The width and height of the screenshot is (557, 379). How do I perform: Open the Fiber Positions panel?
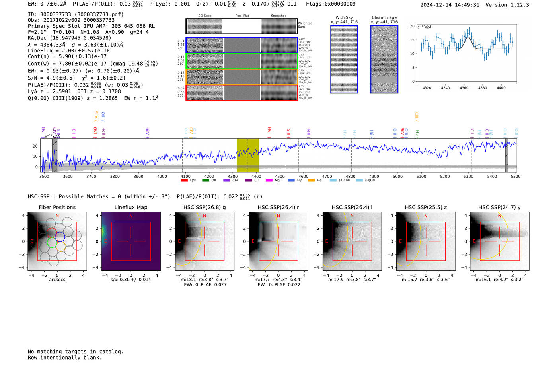point(57,241)
